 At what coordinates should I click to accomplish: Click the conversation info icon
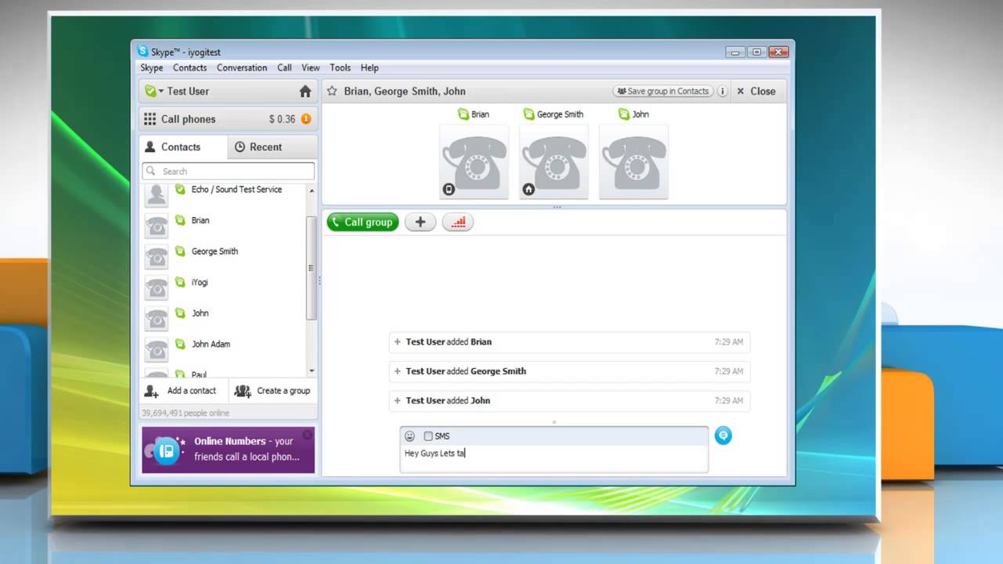tap(722, 92)
